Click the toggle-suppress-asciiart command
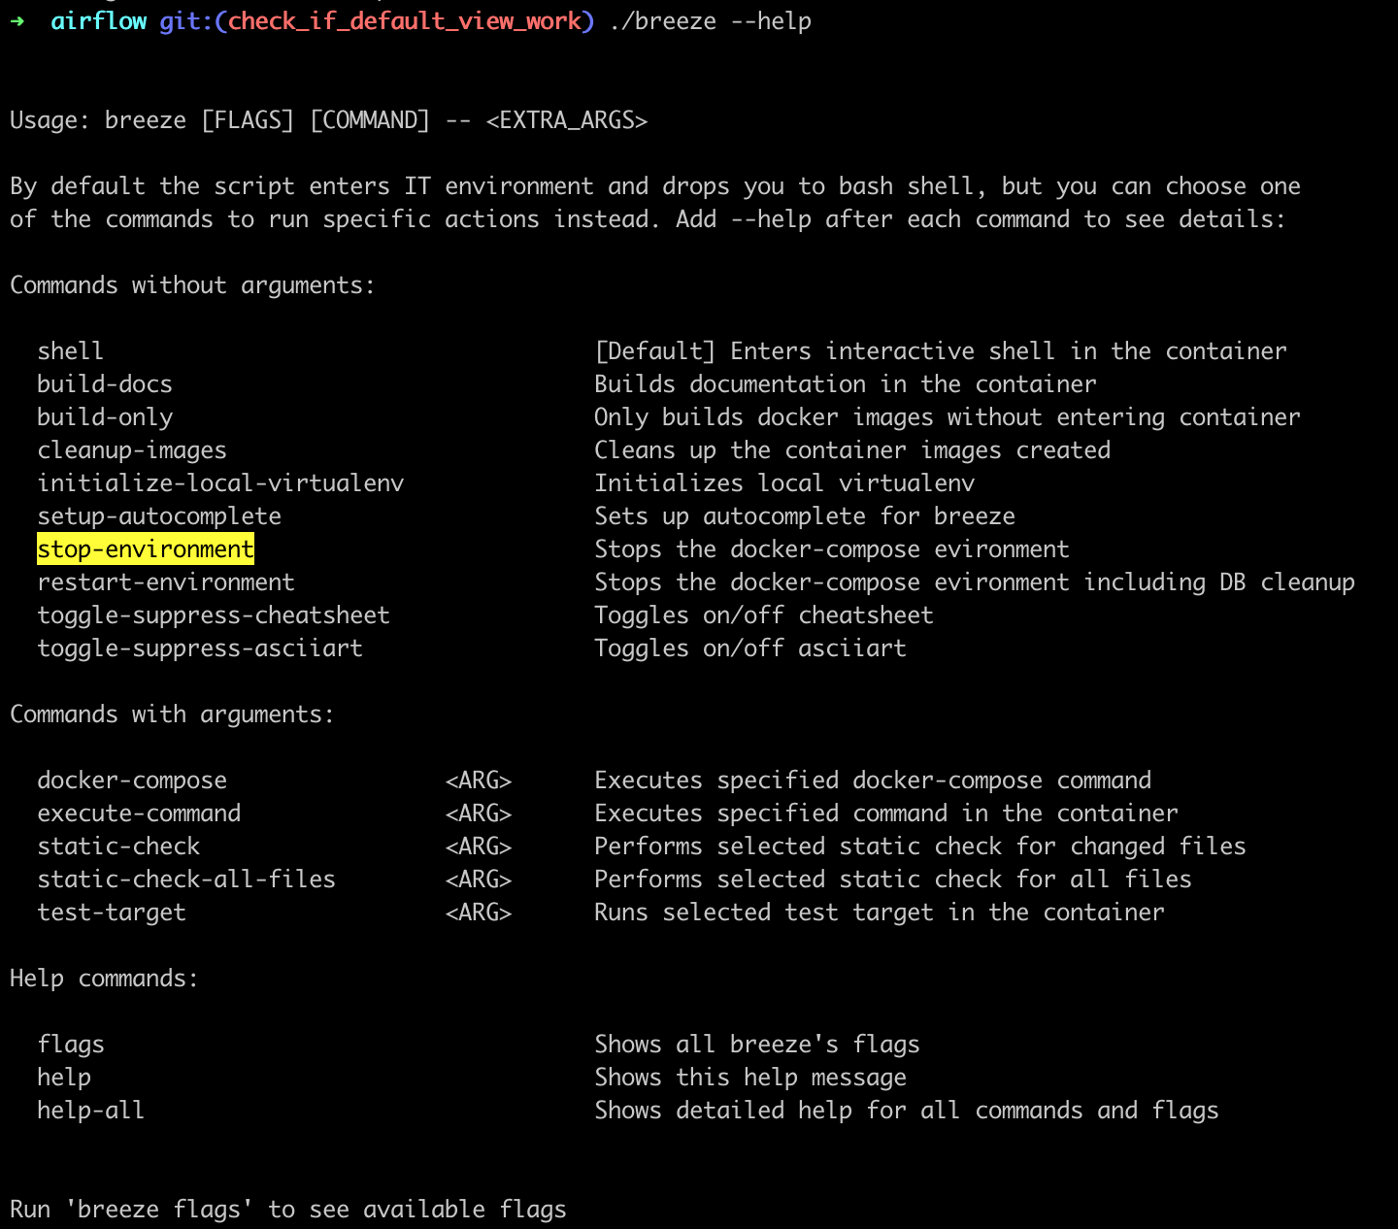1398x1229 pixels. click(x=200, y=648)
